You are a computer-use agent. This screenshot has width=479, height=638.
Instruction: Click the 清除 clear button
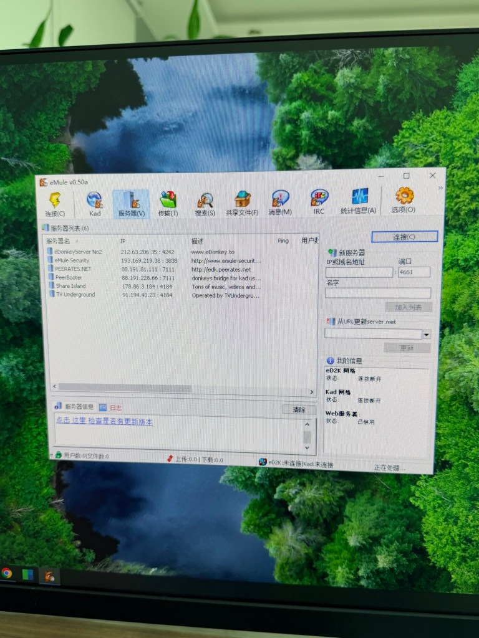pos(299,409)
